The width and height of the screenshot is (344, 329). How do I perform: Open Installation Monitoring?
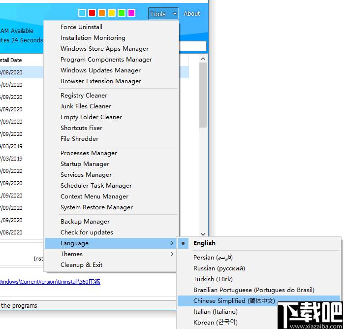coord(111,38)
